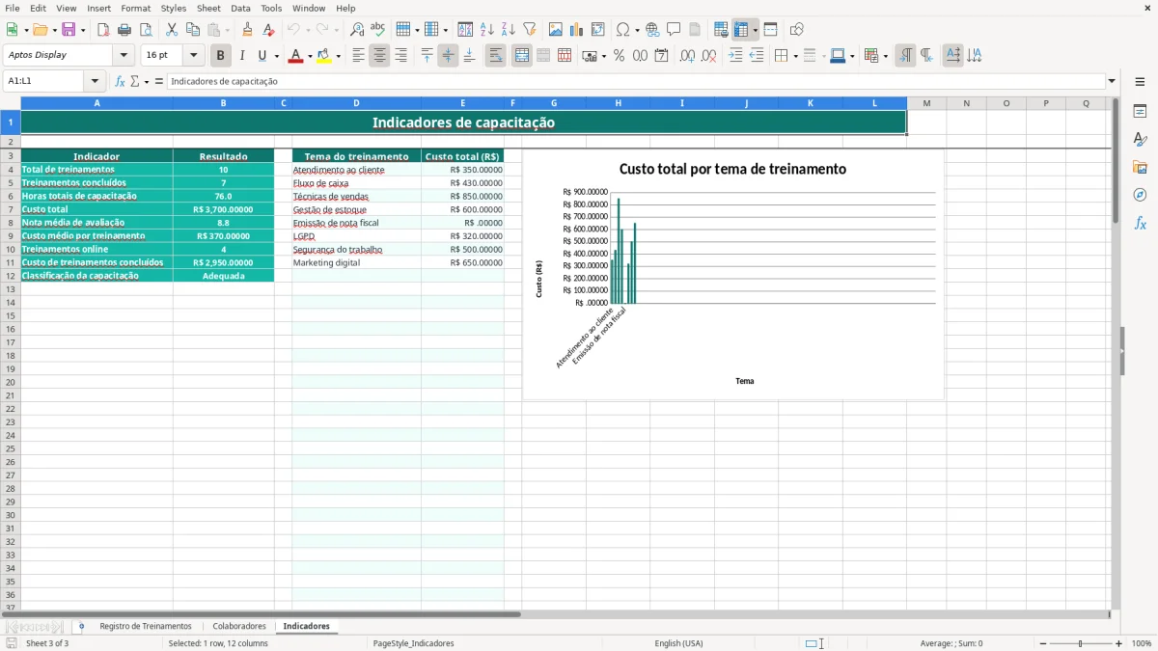Open the font color dropdown arrow

pos(309,56)
